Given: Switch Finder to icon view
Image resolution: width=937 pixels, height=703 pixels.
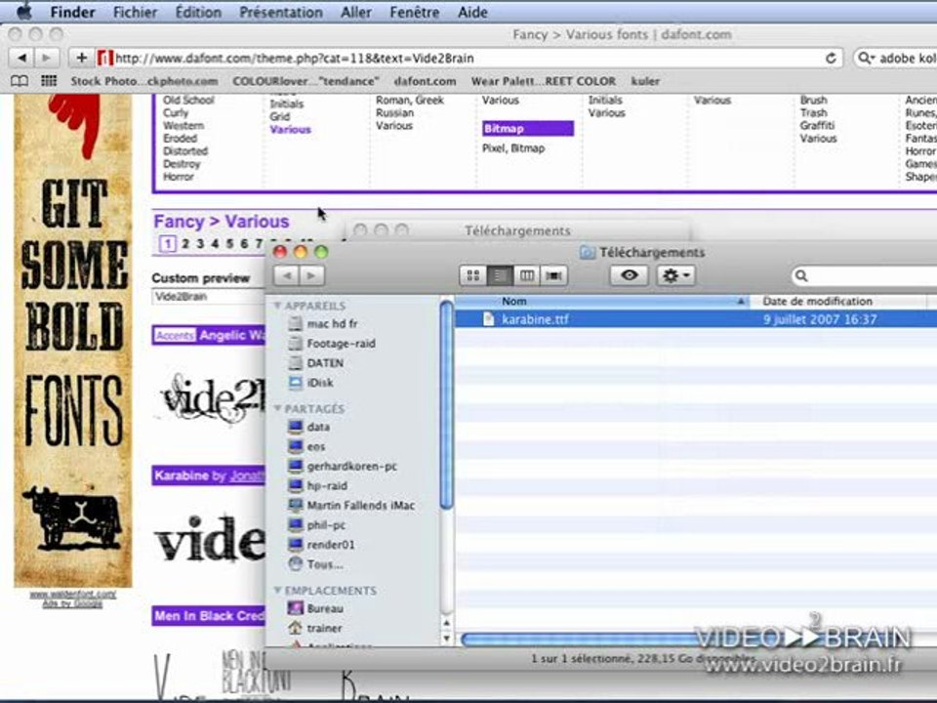Looking at the screenshot, I should [472, 275].
